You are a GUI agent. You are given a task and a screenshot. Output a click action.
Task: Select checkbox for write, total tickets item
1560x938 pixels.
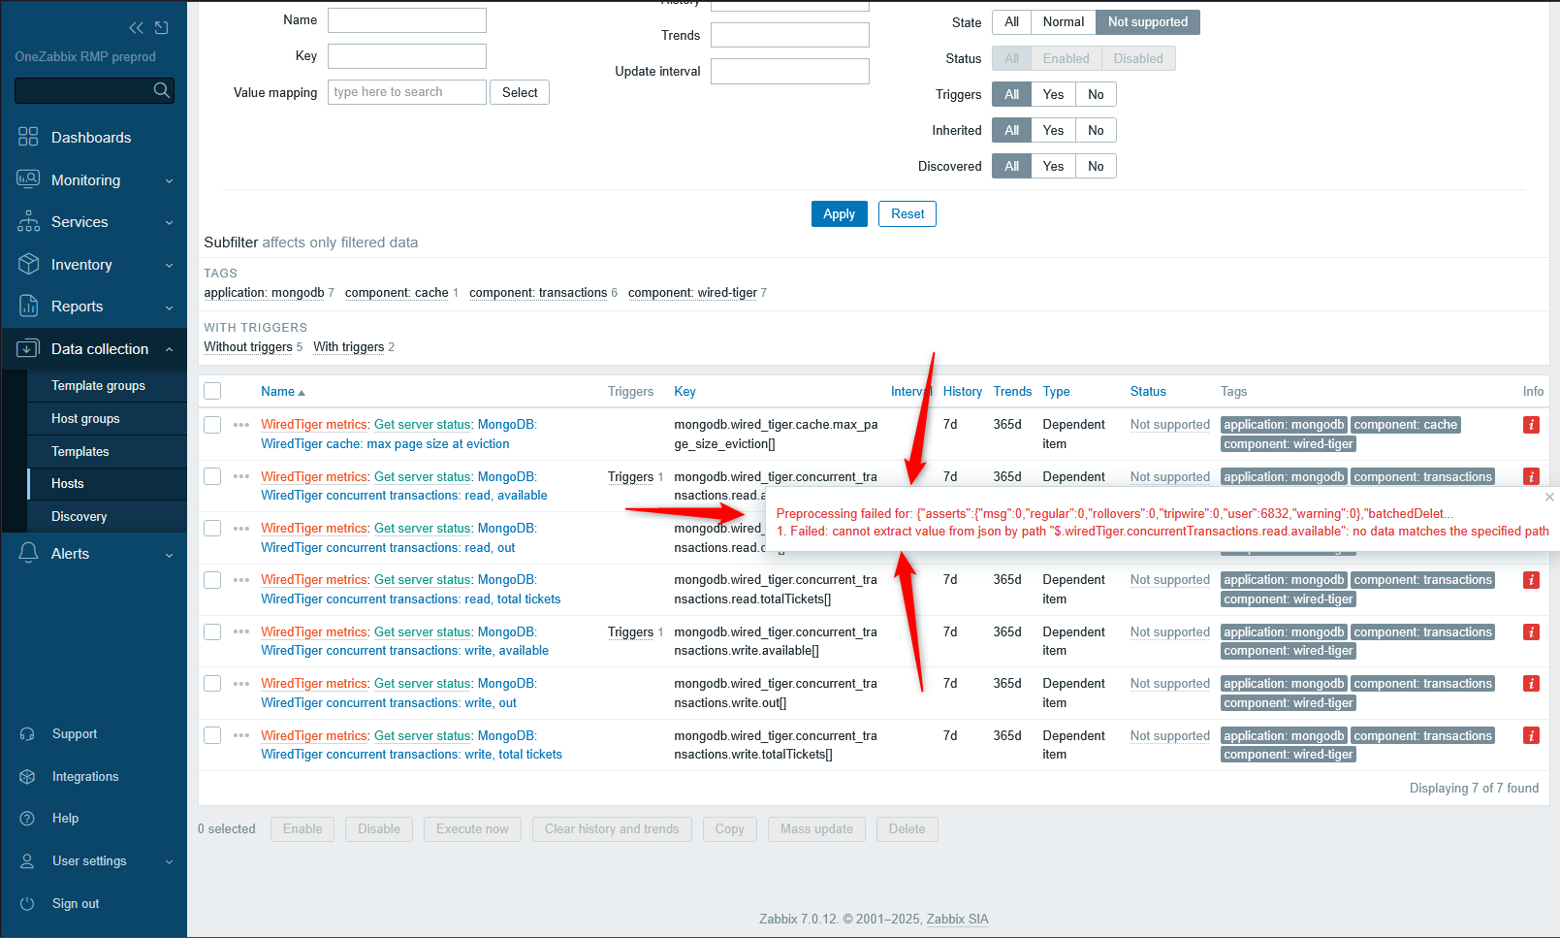(x=212, y=735)
